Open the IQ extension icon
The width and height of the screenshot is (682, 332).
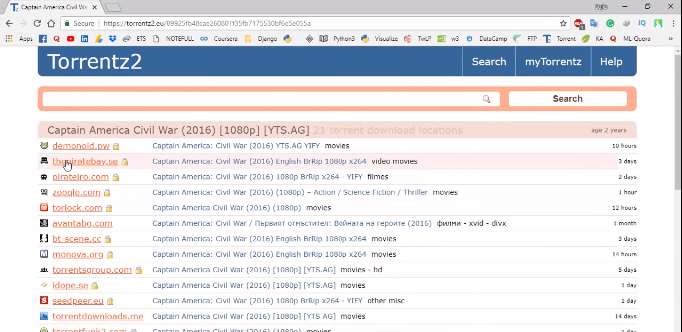click(642, 23)
